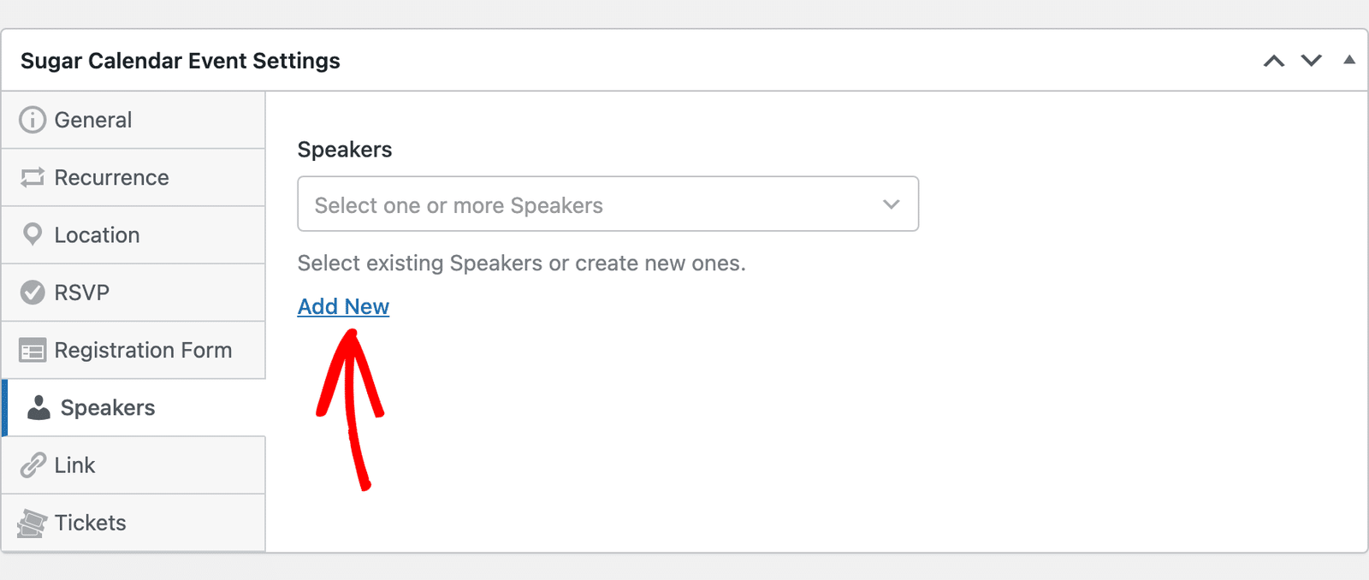Screen dimensions: 1369x580
Task: Move the settings panel down
Action: [x=1312, y=61]
